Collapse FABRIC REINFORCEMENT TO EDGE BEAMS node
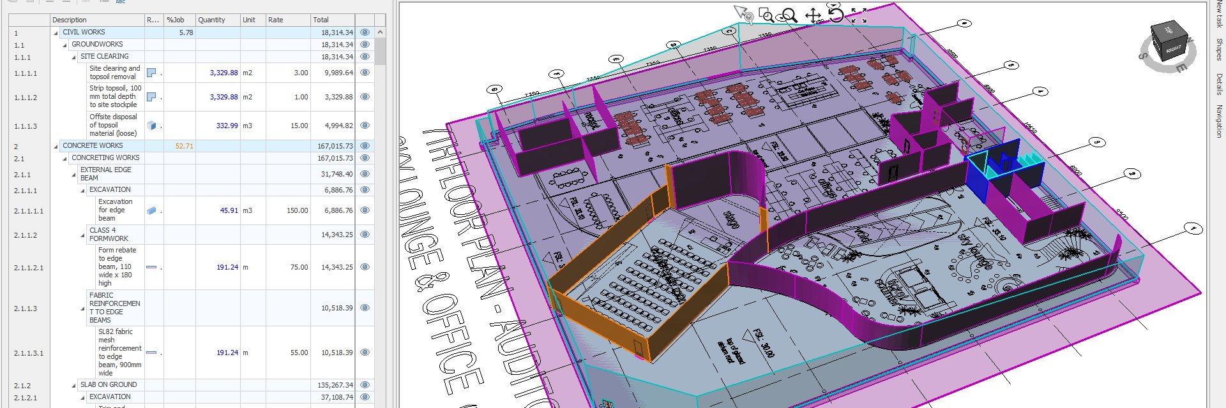1226x408 pixels. click(x=82, y=309)
